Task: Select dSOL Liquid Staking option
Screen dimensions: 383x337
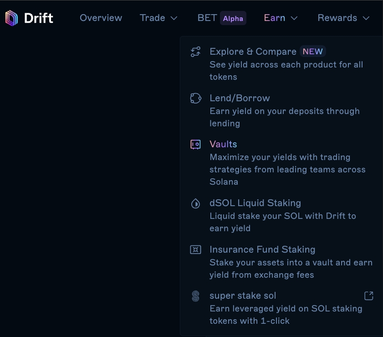Action: click(255, 203)
